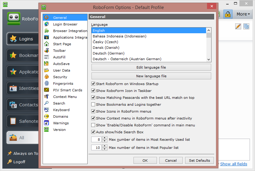Click the AutoFill form icon
Image resolution: width=255 pixels, height=171 pixels.
(46, 57)
